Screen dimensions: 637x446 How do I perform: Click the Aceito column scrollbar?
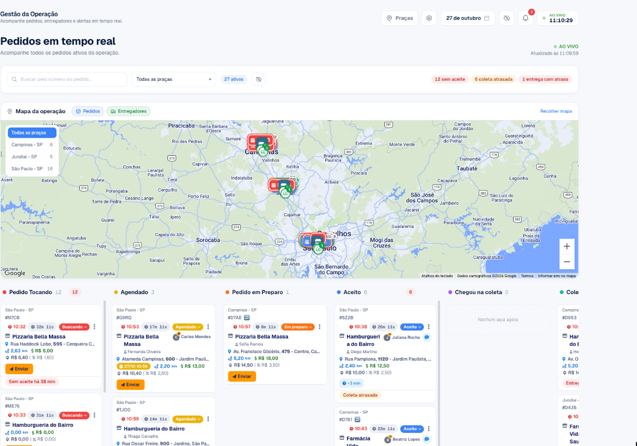[439, 372]
